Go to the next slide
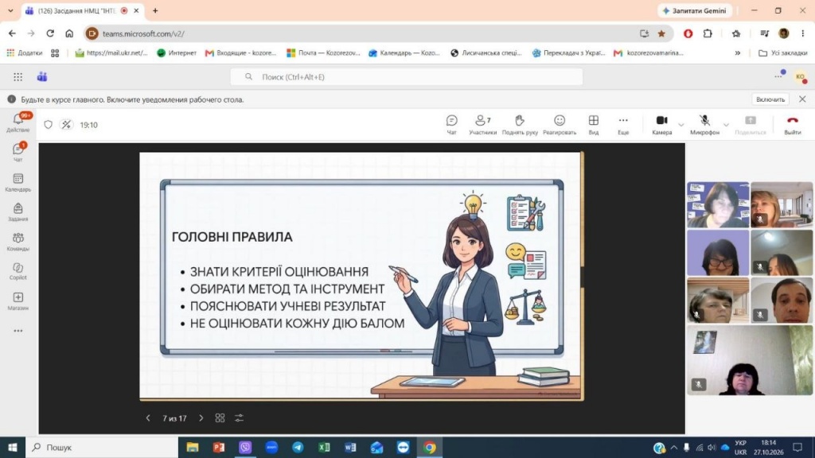The image size is (815, 458). click(x=201, y=418)
